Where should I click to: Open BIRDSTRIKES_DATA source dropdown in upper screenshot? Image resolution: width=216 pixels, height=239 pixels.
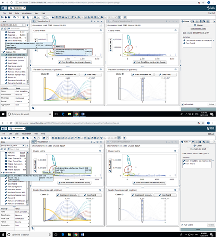point(24,25)
